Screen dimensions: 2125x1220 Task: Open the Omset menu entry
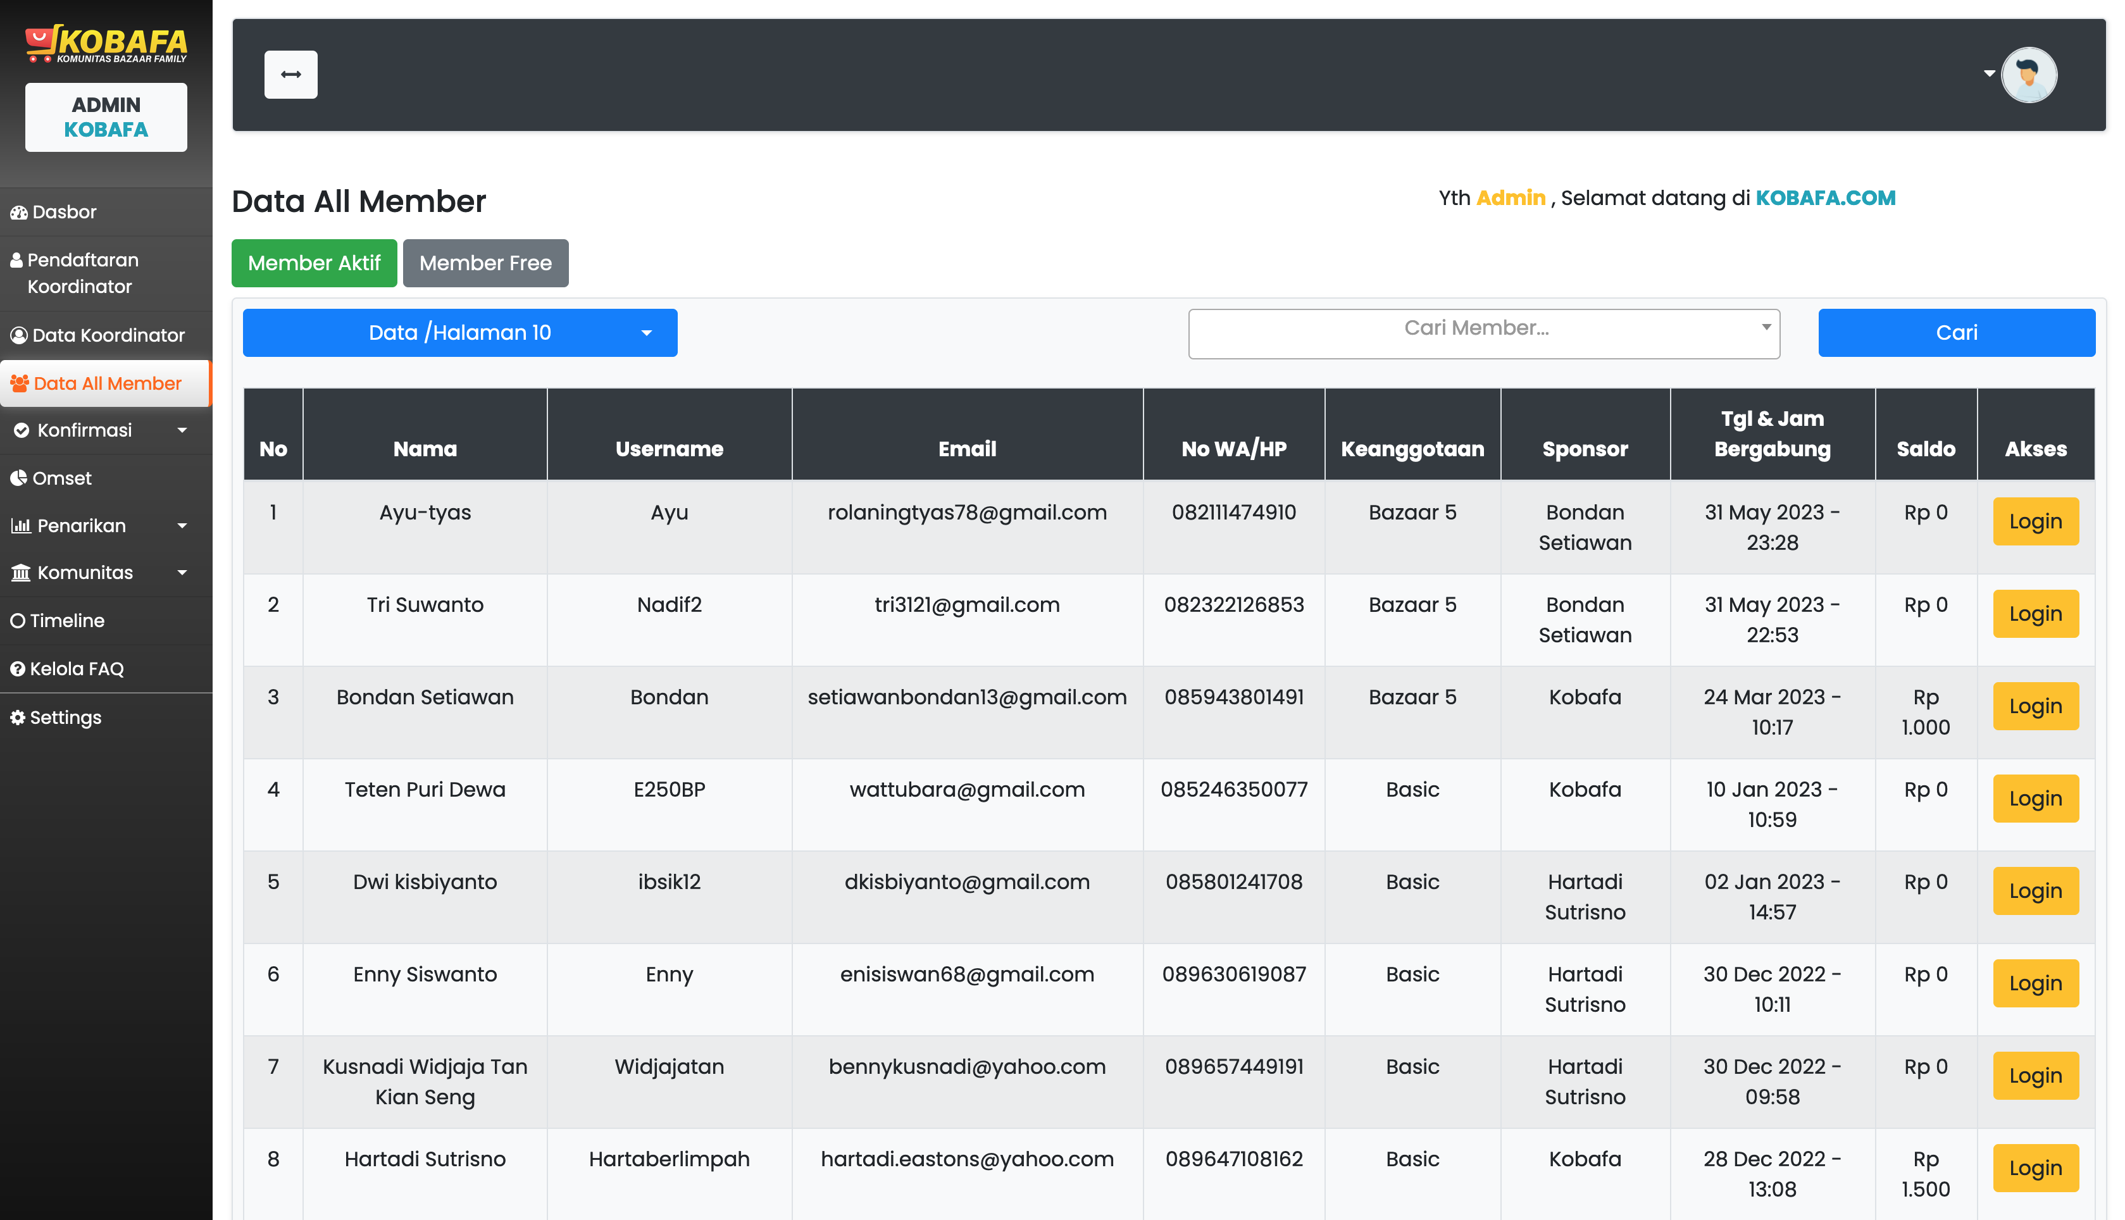(x=106, y=478)
